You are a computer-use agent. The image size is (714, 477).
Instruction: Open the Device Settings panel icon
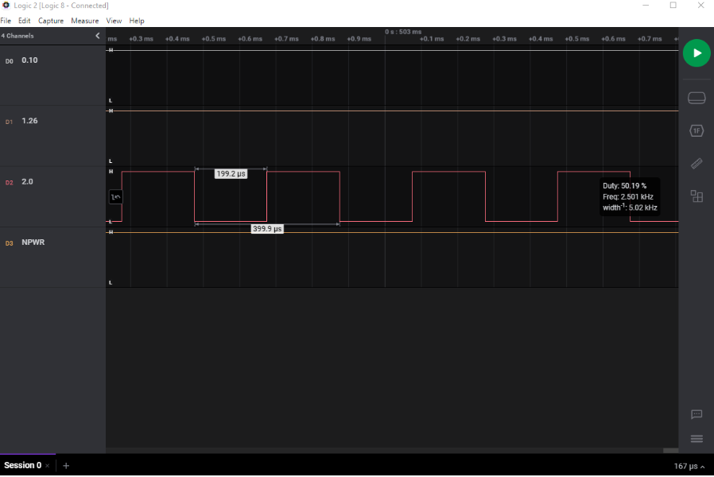coord(697,99)
